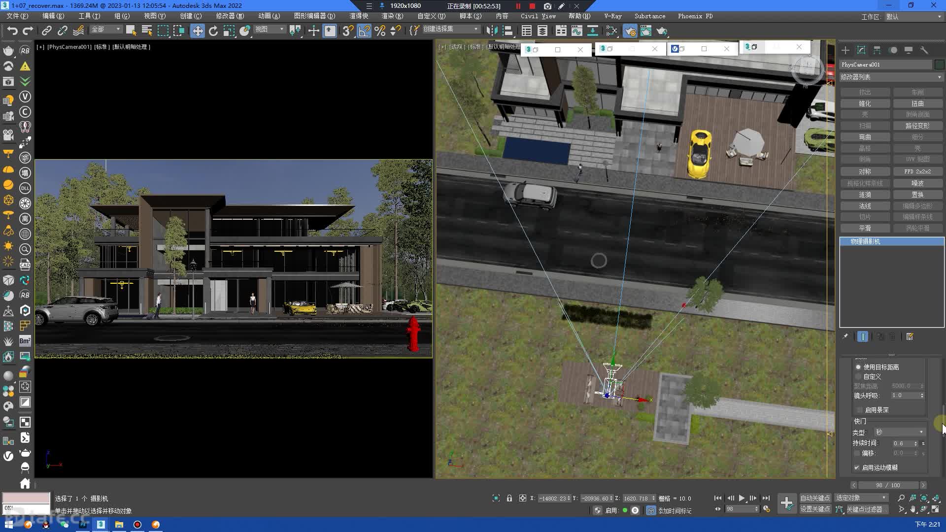Click the 设置关键点 set key button
Image resolution: width=946 pixels, height=532 pixels.
[x=815, y=509]
